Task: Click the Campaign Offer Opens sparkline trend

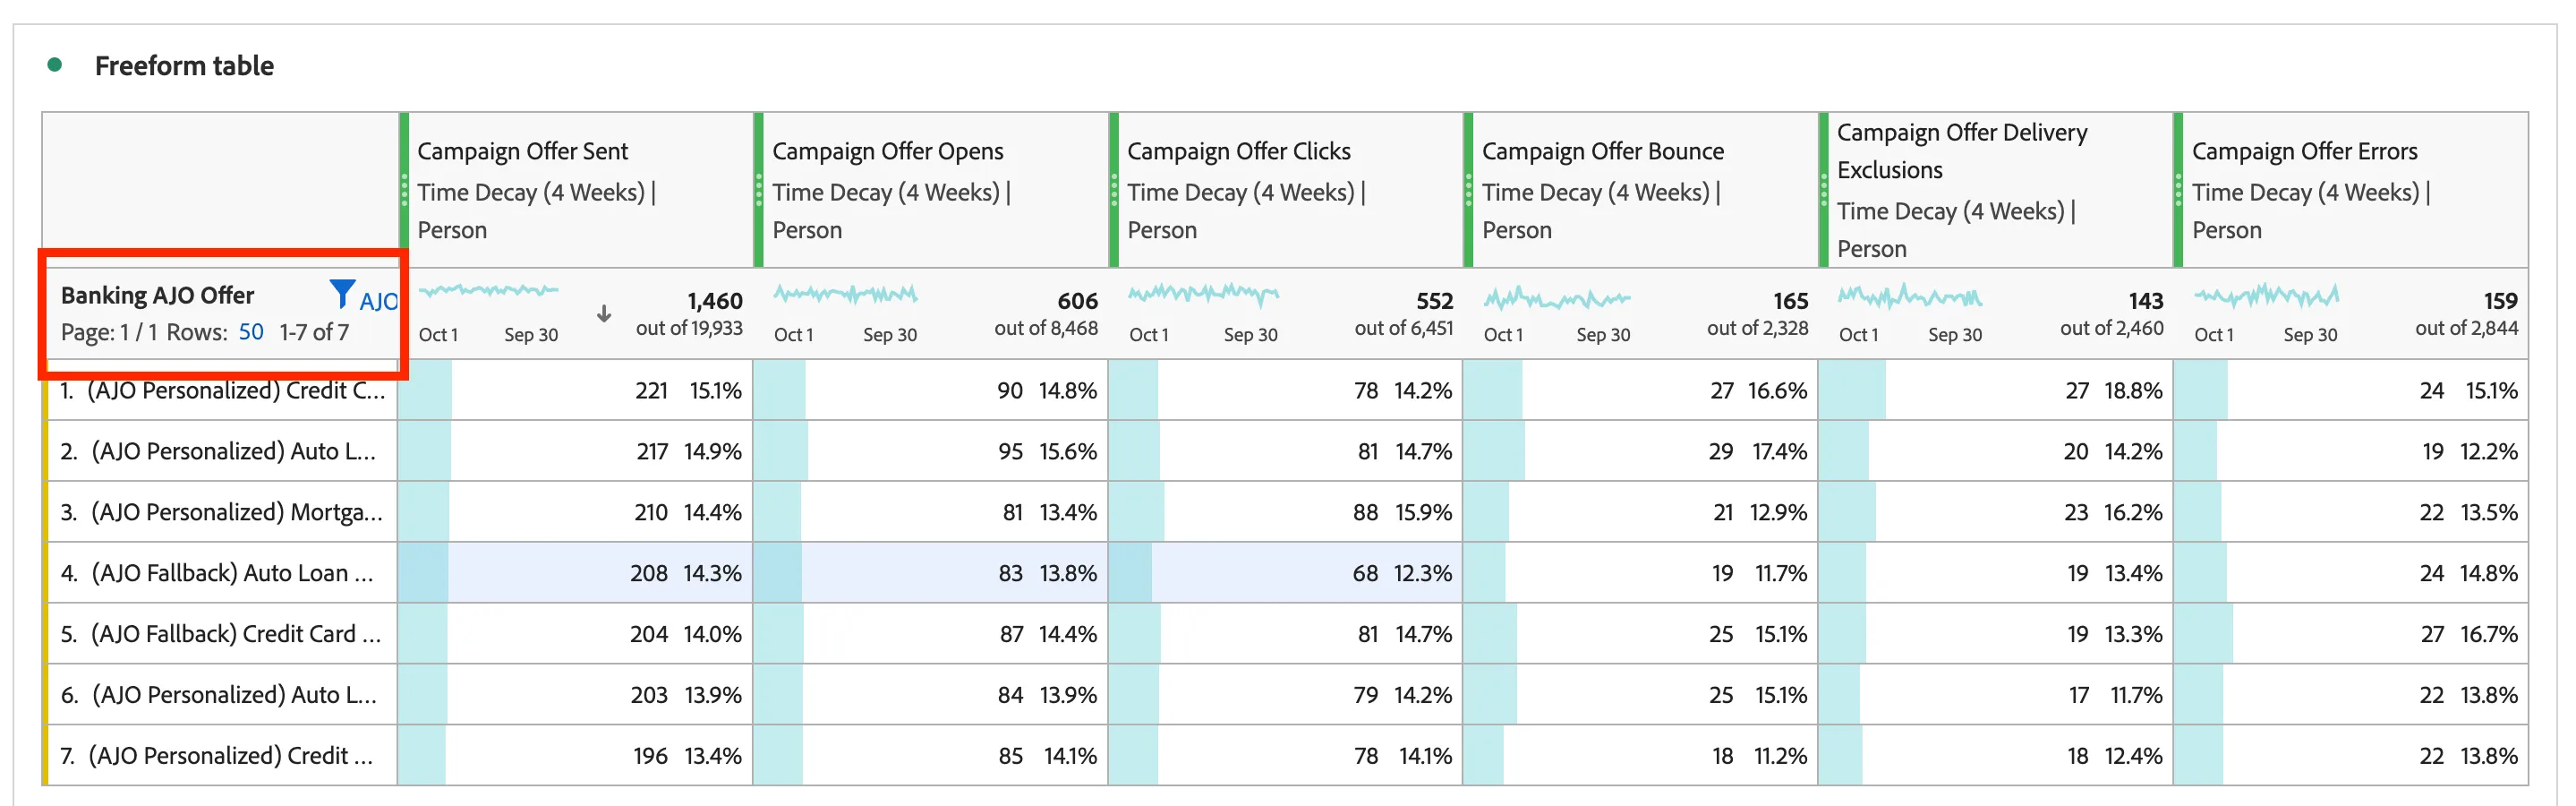Action: [845, 293]
